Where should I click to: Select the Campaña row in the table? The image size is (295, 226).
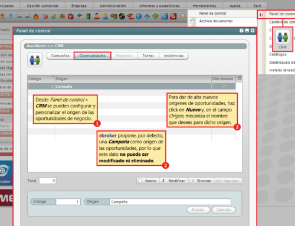click(x=132, y=86)
